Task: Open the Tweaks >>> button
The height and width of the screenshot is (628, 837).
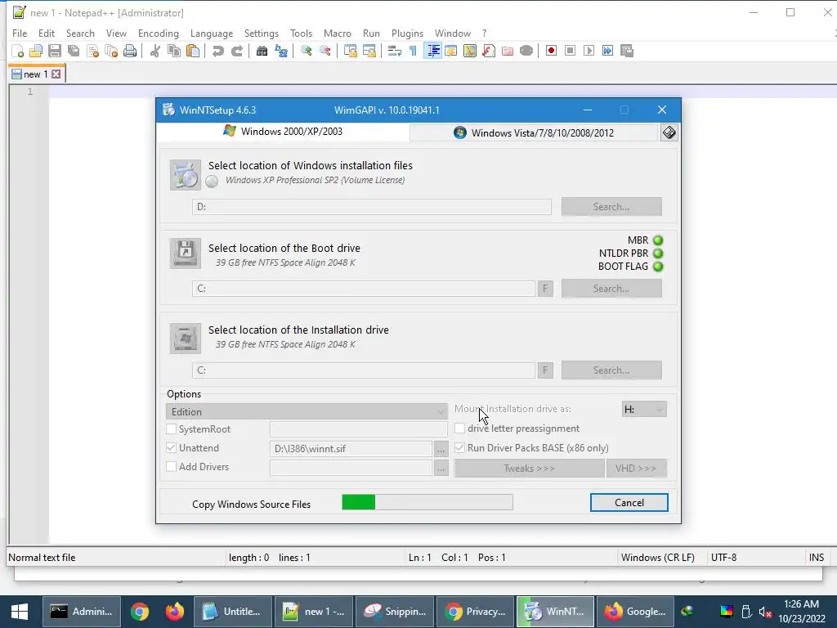Action: click(x=529, y=469)
